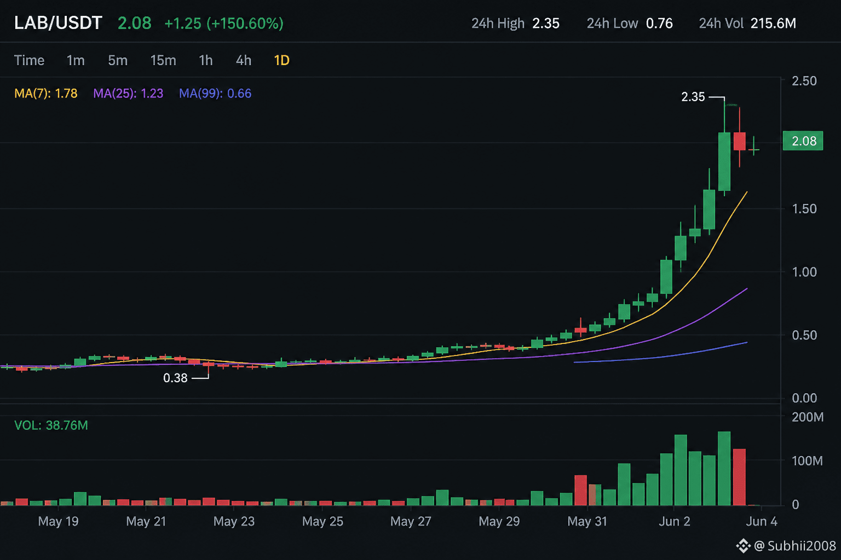The width and height of the screenshot is (841, 560).
Task: Click the 2.08 current price in header
Action: (x=135, y=23)
